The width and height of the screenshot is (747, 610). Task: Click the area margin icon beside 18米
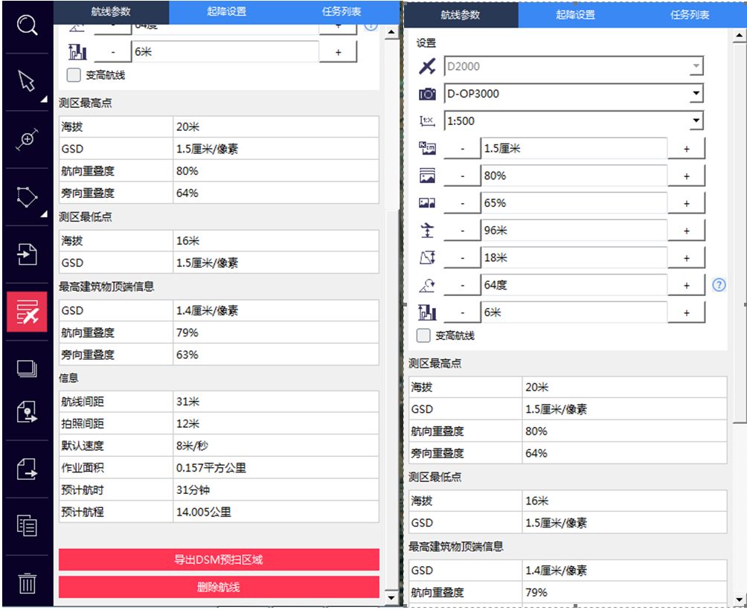427,257
